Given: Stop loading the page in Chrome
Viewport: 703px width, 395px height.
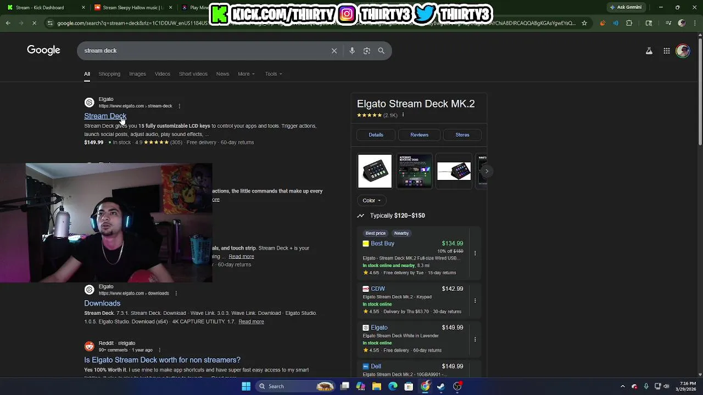Looking at the screenshot, I should click(34, 23).
